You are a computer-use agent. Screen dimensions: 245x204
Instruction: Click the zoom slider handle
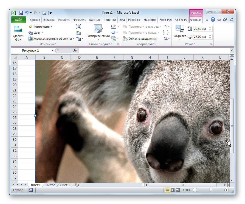(x=211, y=190)
